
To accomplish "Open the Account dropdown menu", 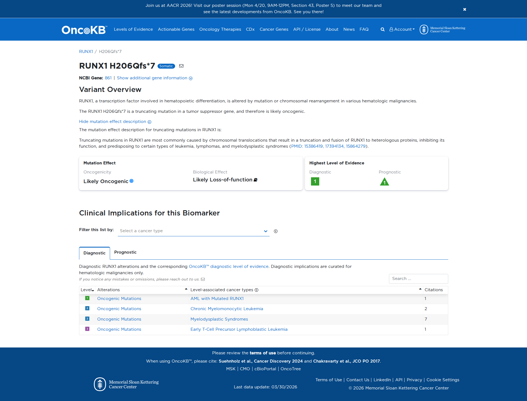I will coord(402,29).
